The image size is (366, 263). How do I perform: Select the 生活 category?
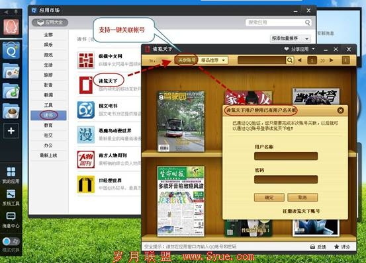48,65
